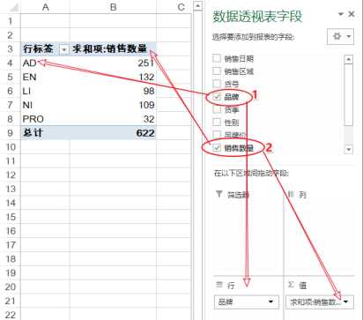Image resolution: width=363 pixels, height=320 pixels.
Task: Open the field list gear tools menu
Action: pyautogui.click(x=341, y=36)
